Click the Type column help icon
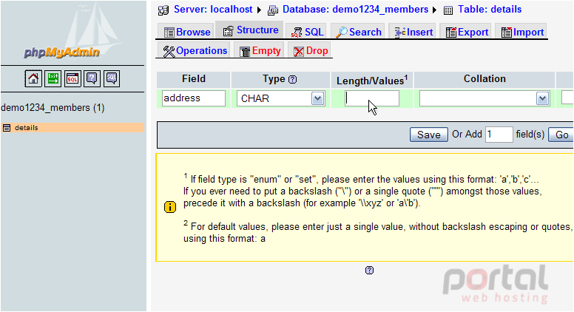 292,79
